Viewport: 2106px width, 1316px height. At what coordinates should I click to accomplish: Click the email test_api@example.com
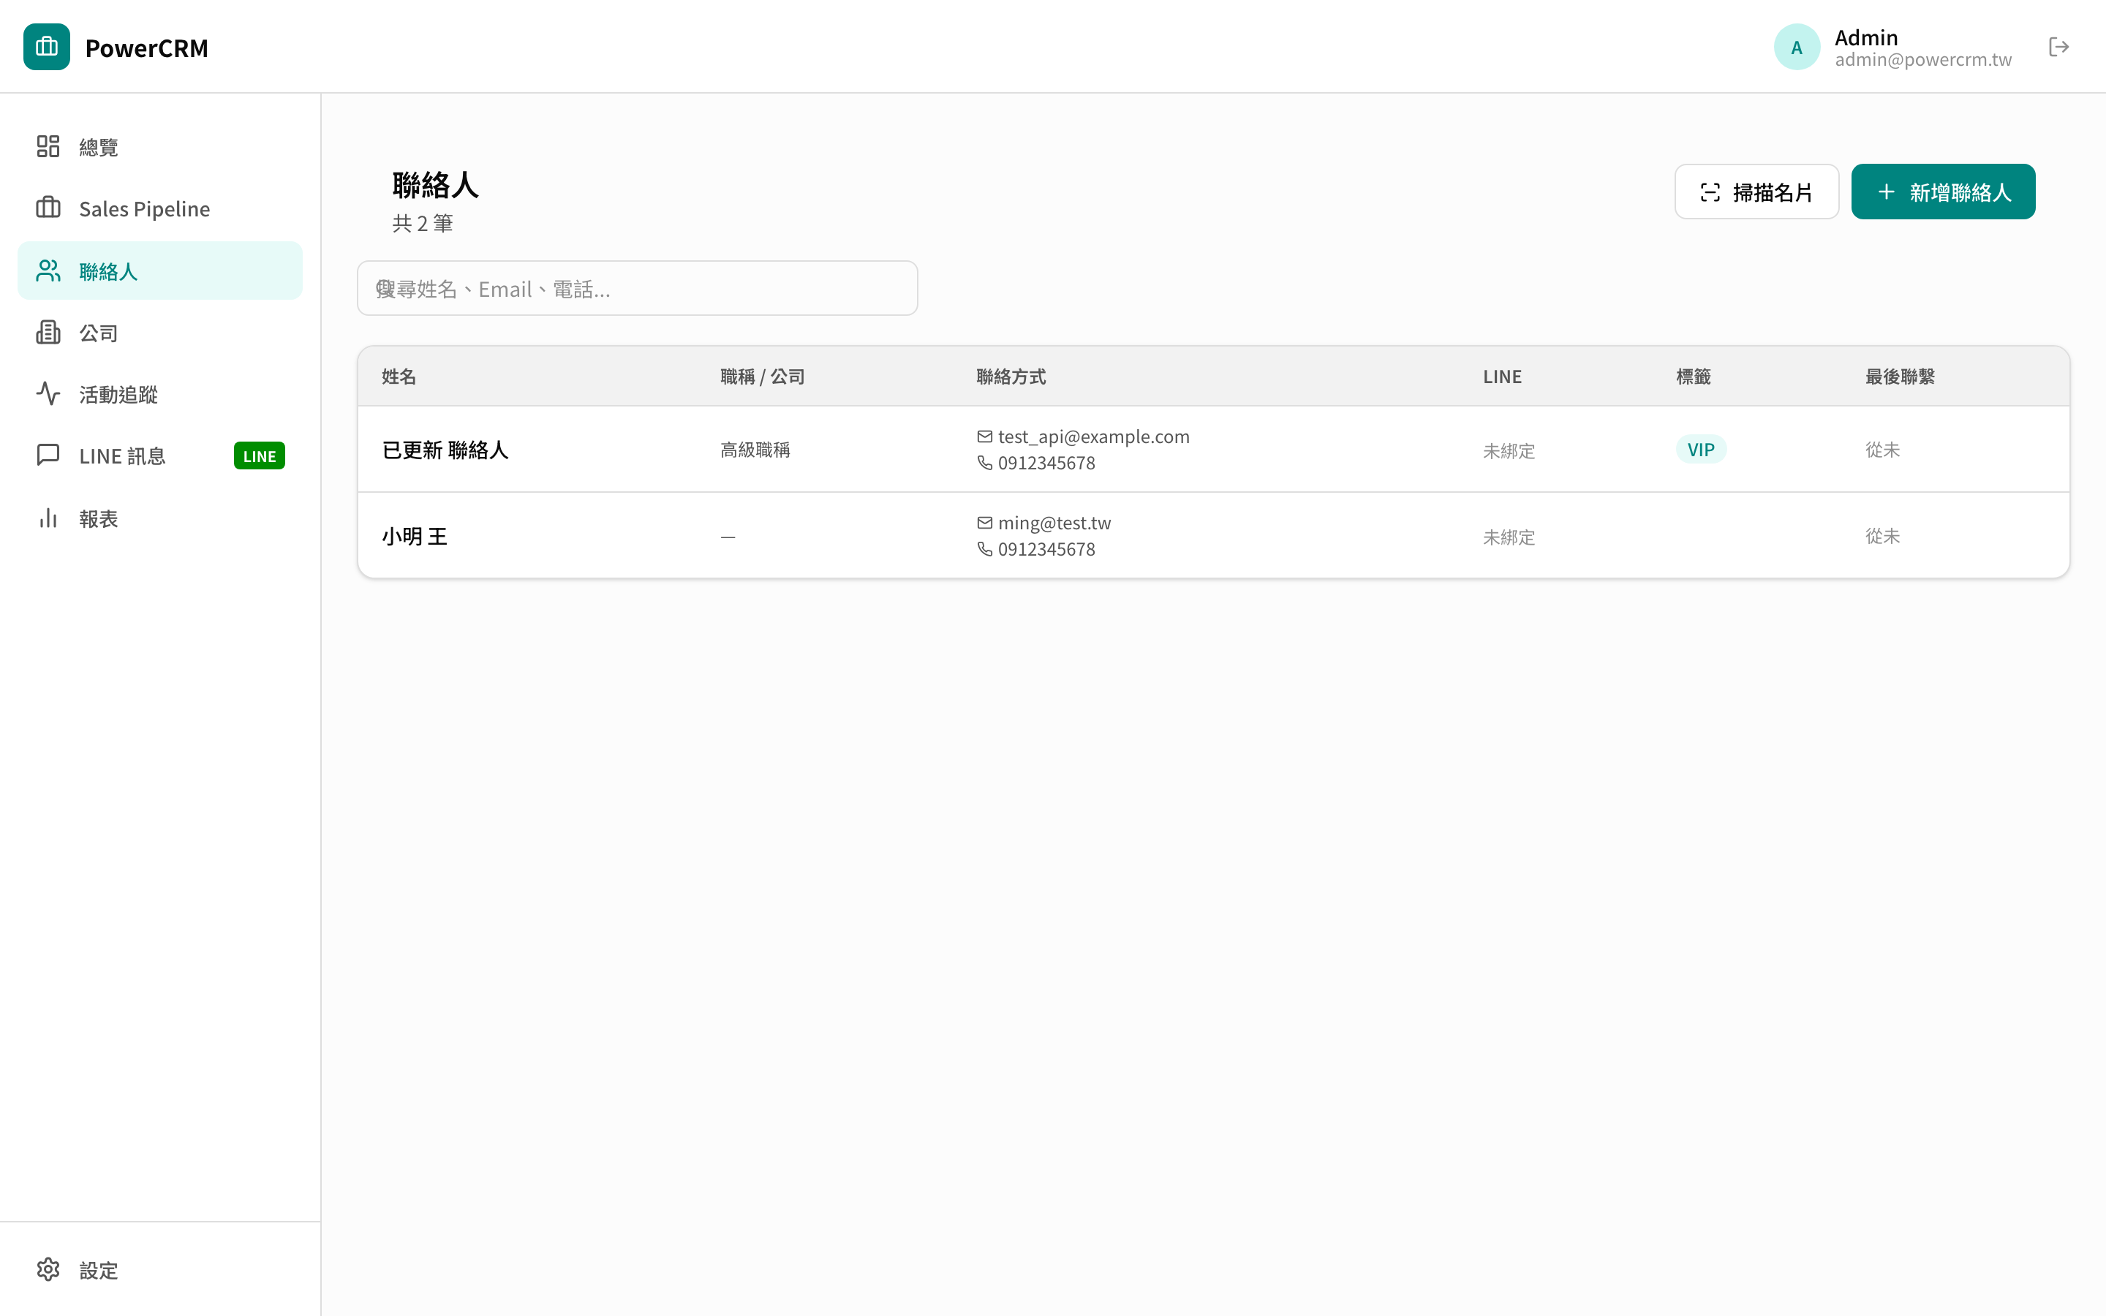click(1093, 437)
